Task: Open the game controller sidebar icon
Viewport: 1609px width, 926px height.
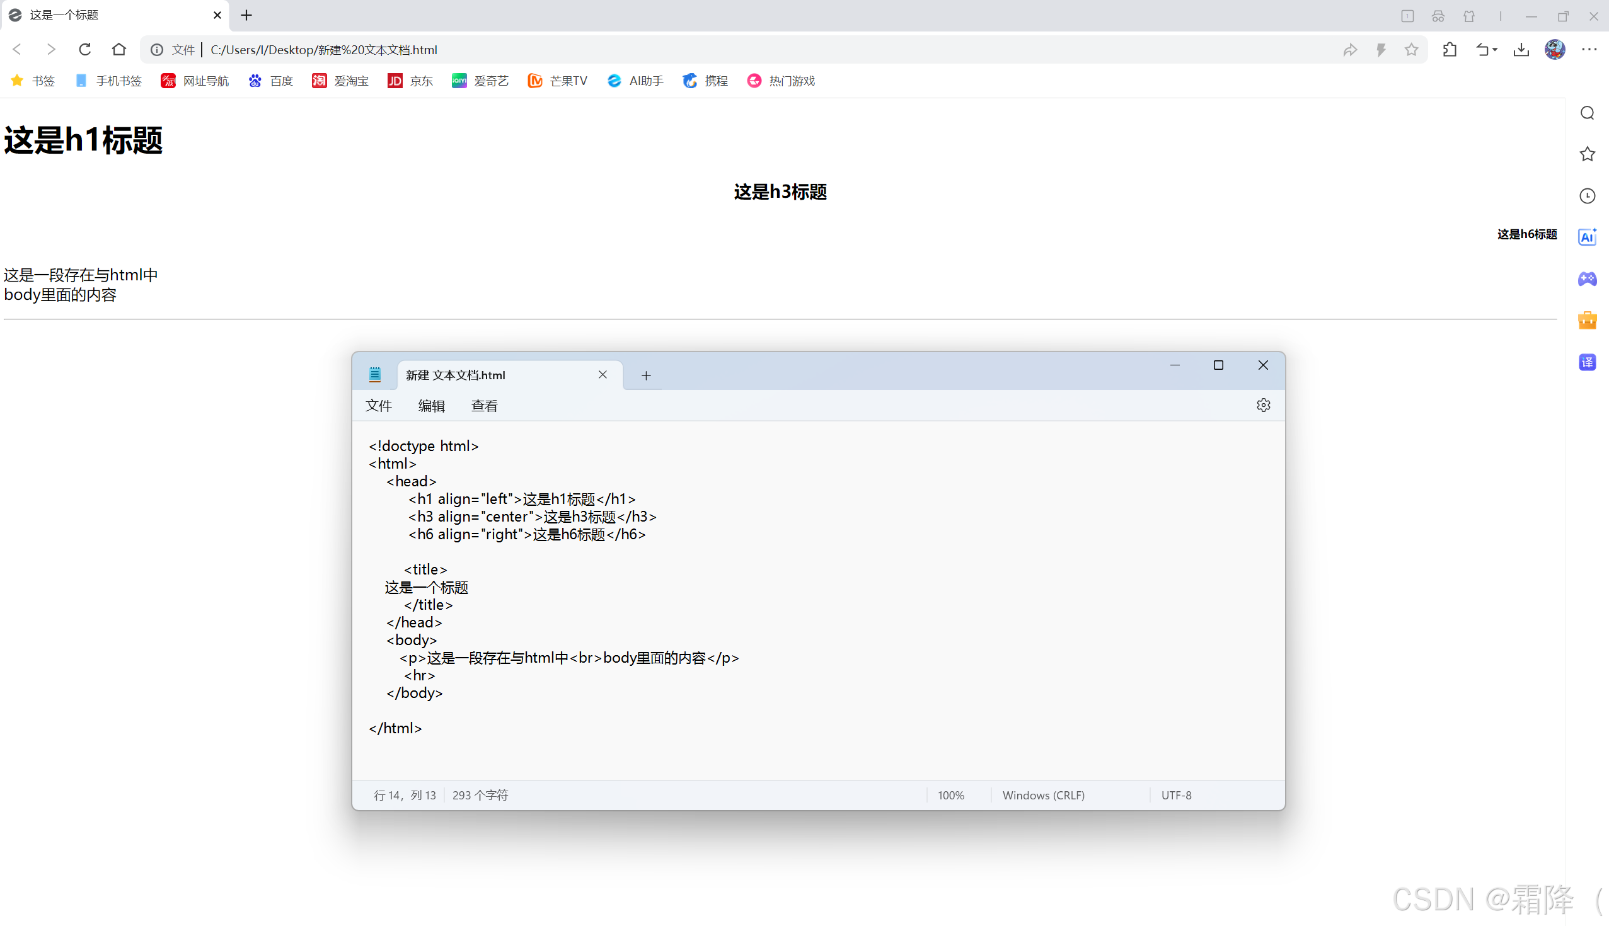Action: click(x=1587, y=278)
